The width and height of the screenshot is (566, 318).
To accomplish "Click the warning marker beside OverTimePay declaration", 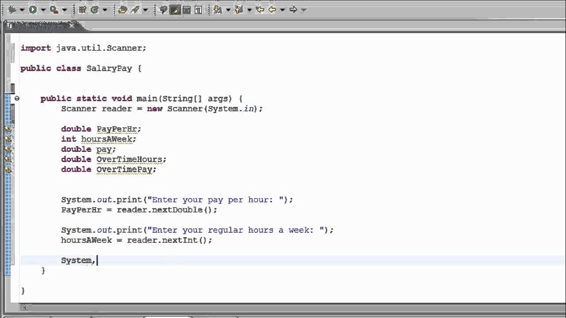I will (x=8, y=170).
